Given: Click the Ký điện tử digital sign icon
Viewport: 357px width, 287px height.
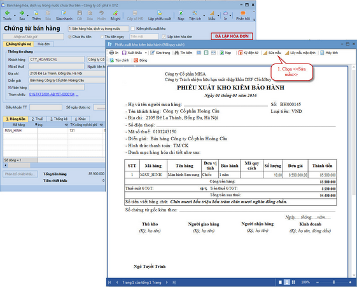Looking at the screenshot, I should point(240,53).
